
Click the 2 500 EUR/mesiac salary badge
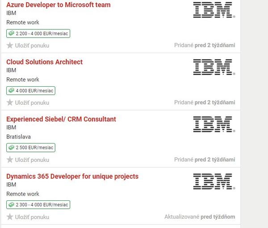tap(31, 148)
